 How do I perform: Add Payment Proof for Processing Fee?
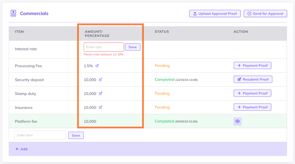coord(252,66)
